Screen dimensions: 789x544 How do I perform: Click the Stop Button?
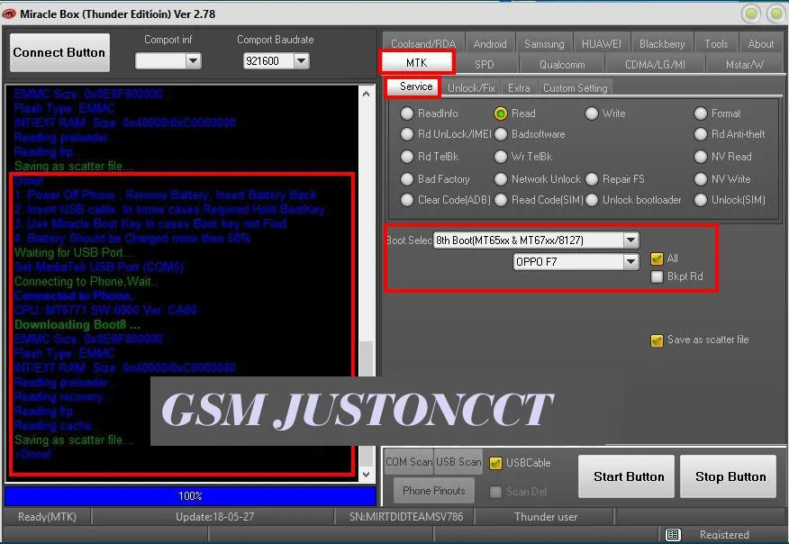(730, 476)
